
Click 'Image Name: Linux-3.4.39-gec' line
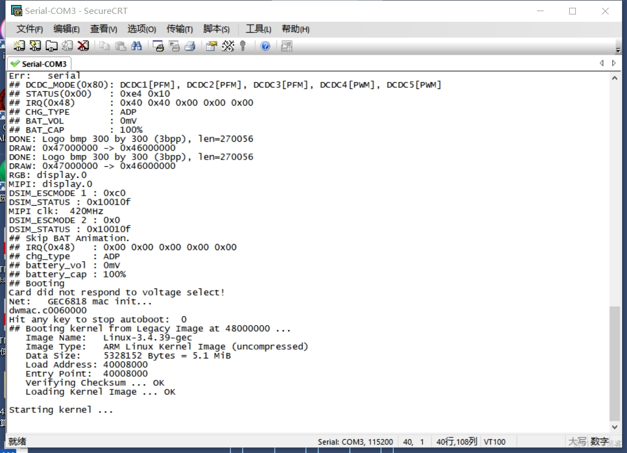coord(109,337)
